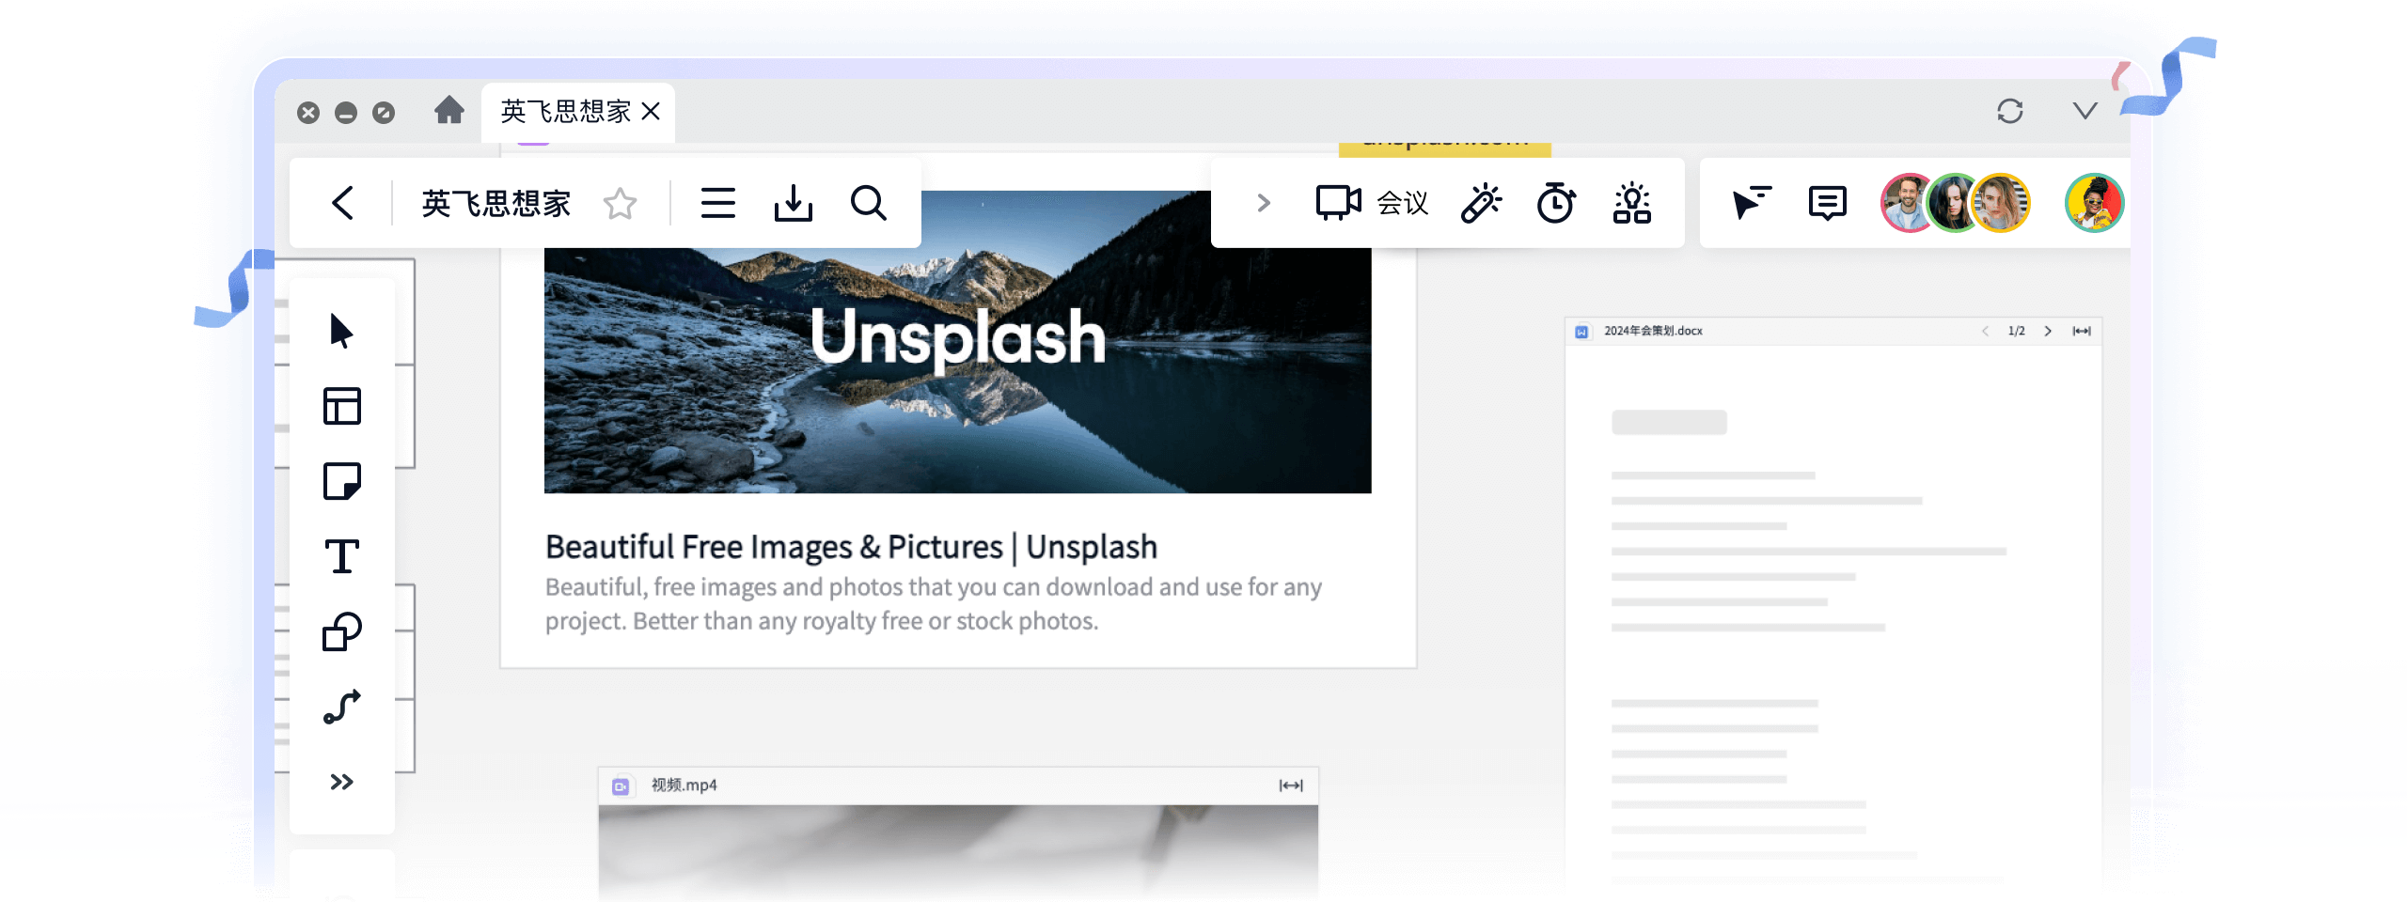Screen dimensions: 2407x902
Task: Toggle full width on 2024年会策划.docx
Action: point(2082,331)
